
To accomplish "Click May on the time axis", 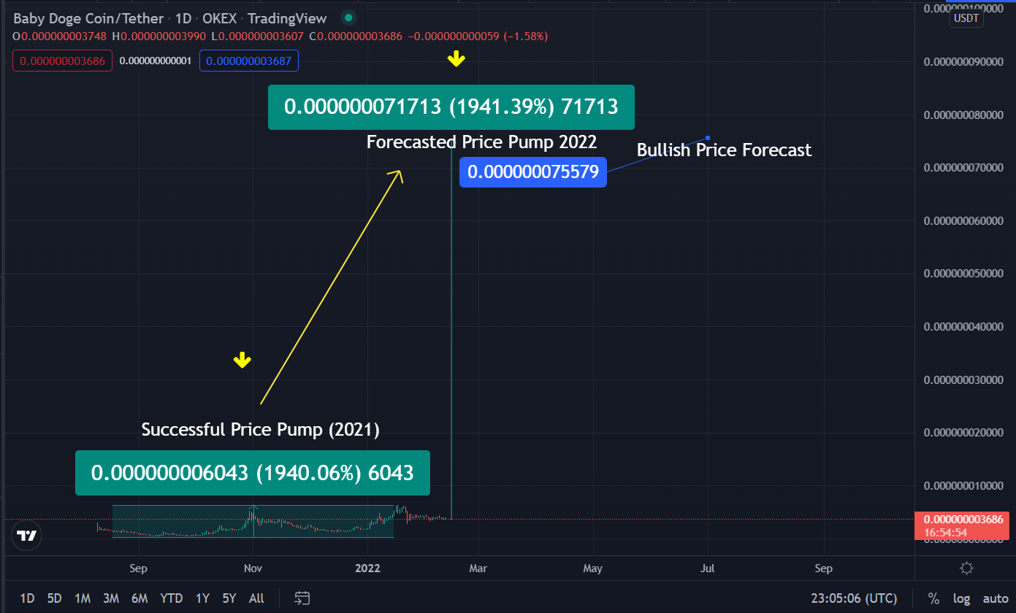I will pos(593,568).
